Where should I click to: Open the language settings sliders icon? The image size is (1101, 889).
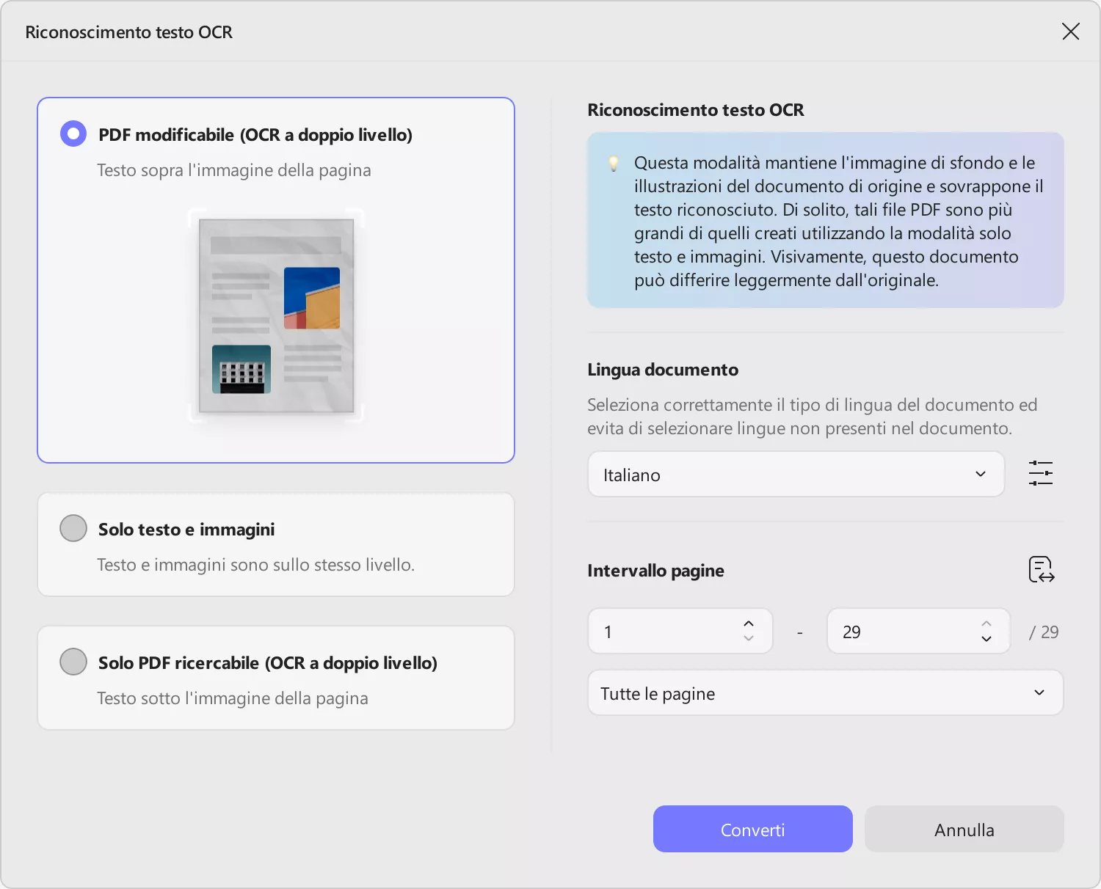coord(1040,474)
